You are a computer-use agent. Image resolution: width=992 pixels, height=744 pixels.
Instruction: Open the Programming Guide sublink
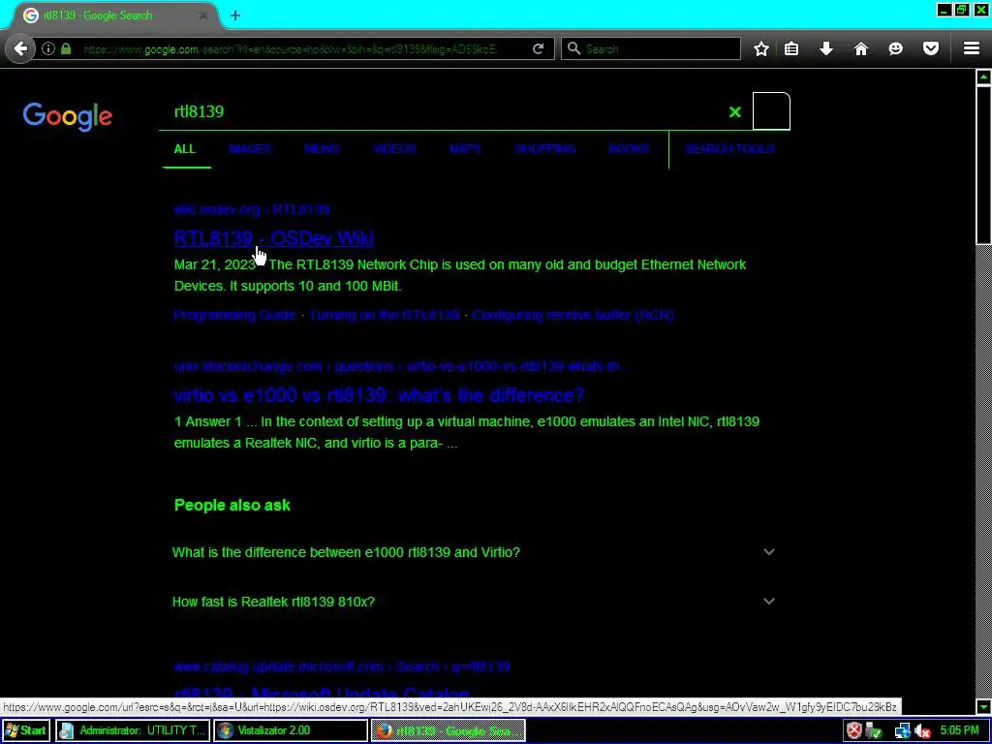[x=234, y=315]
